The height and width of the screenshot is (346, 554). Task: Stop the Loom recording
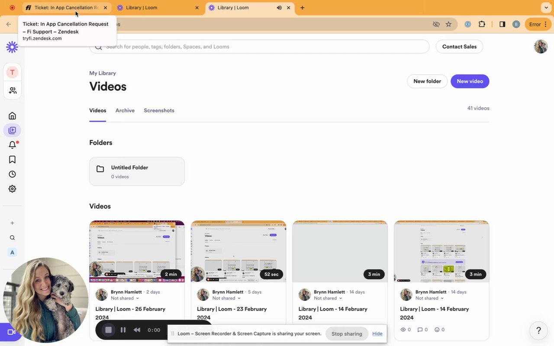tap(109, 330)
